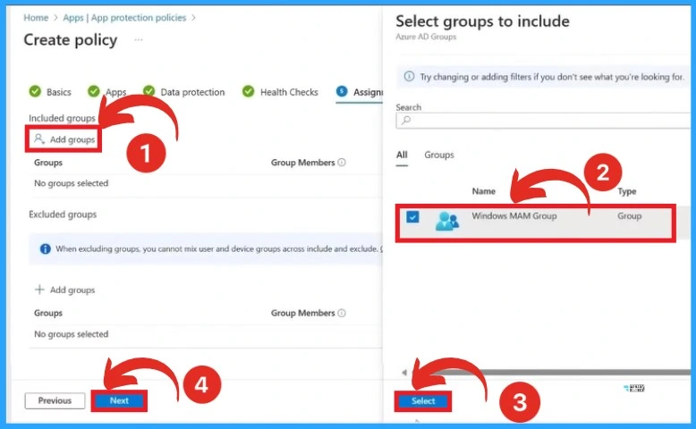Click 'No groups selected' under Excluded groups

pos(71,334)
